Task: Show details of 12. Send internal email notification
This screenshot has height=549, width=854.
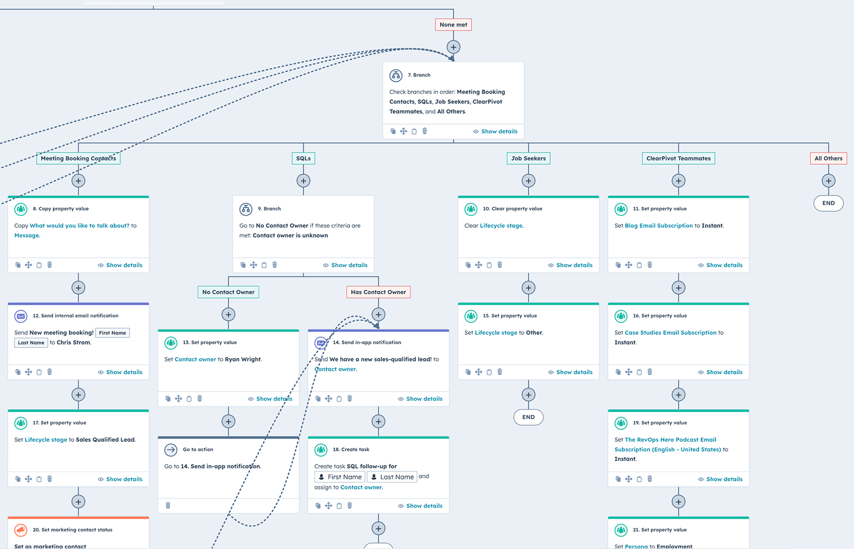Action: point(120,372)
